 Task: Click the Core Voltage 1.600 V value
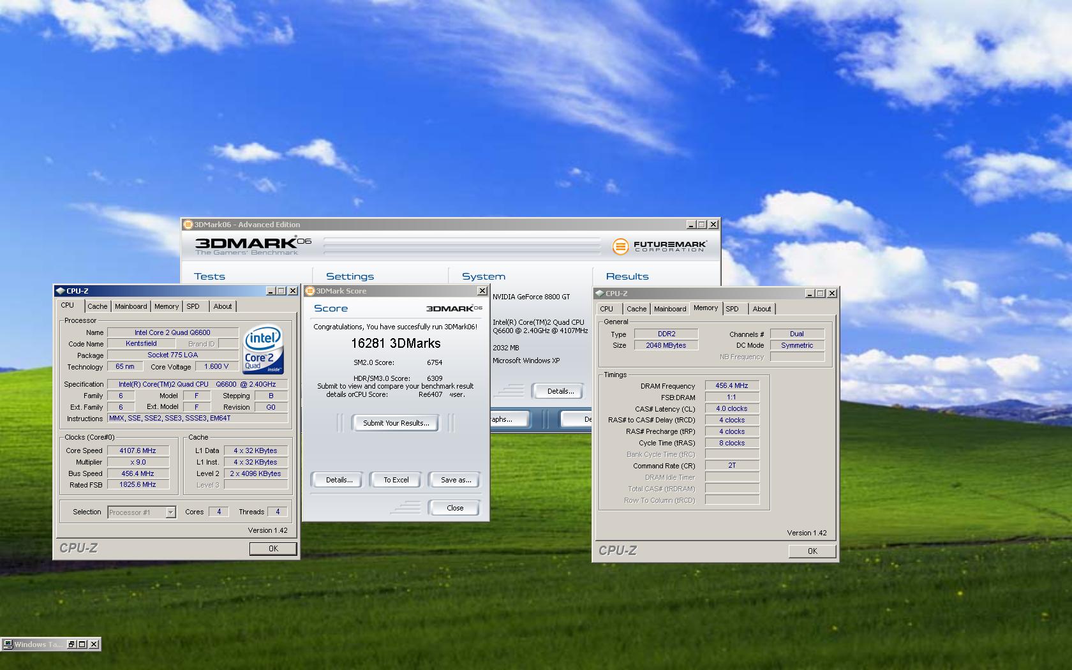click(216, 367)
